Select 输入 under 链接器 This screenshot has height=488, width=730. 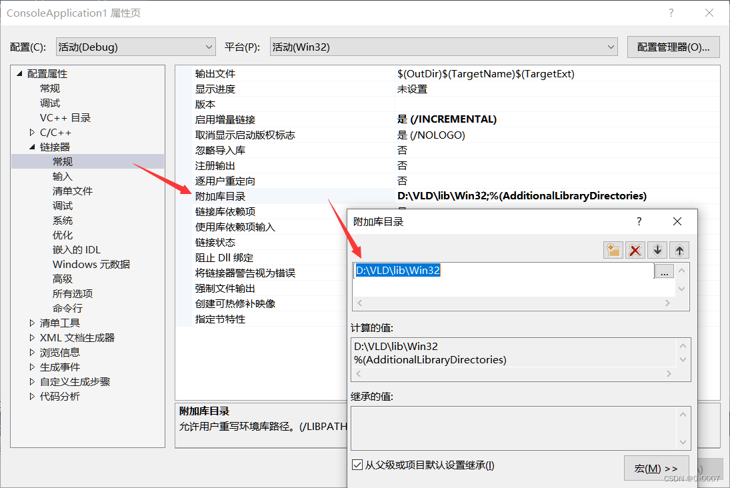pyautogui.click(x=63, y=177)
